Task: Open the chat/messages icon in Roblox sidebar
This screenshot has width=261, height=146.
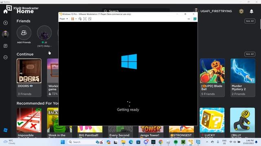Action: [5, 46]
